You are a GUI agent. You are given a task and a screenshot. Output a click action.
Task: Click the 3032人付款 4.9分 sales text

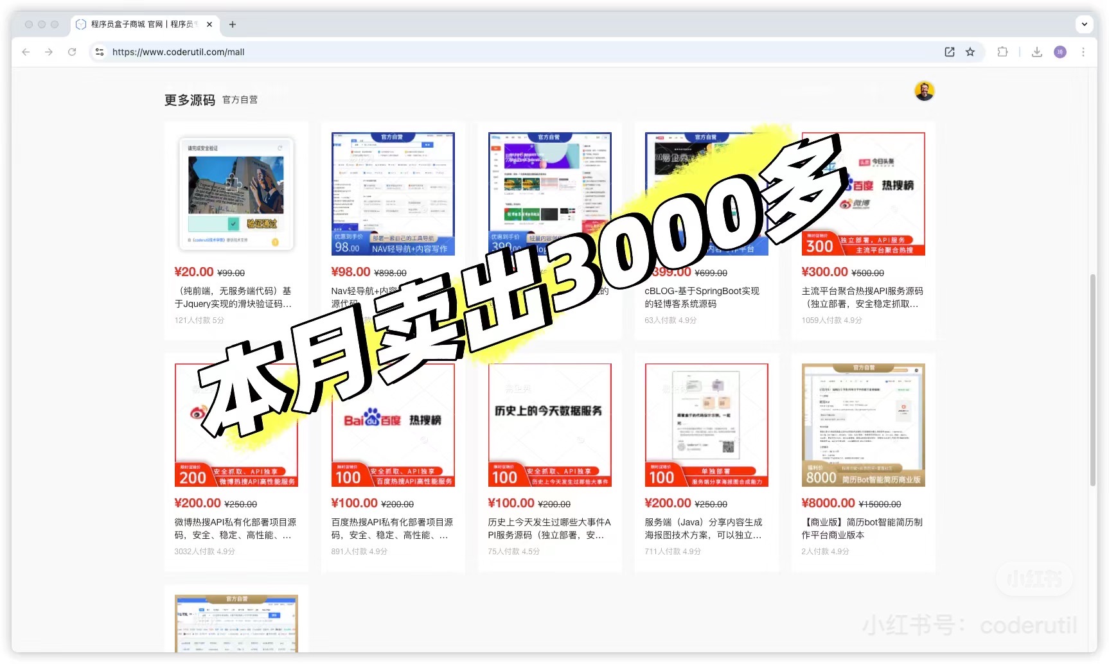coord(205,552)
